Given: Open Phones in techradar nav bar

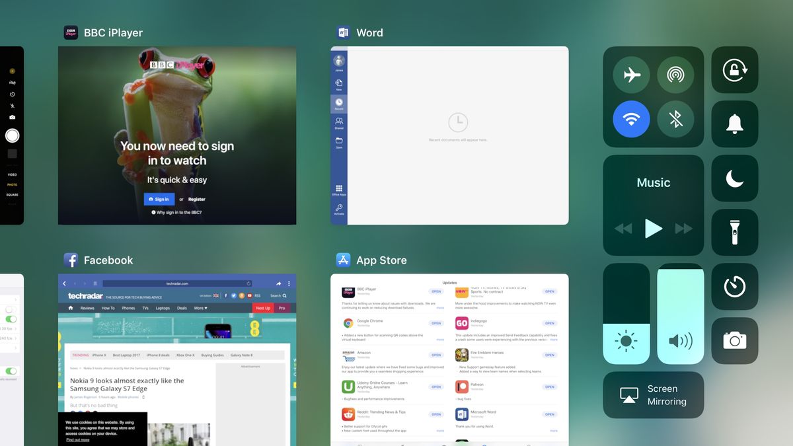Looking at the screenshot, I should pos(128,308).
